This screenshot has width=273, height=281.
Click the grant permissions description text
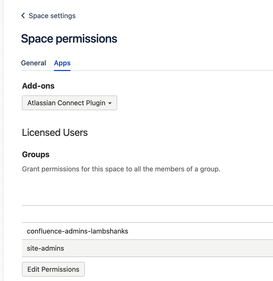click(121, 169)
